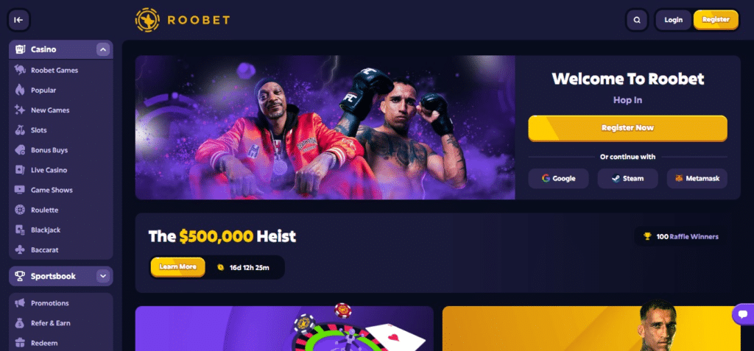Continue with Google sign-in

tap(558, 178)
